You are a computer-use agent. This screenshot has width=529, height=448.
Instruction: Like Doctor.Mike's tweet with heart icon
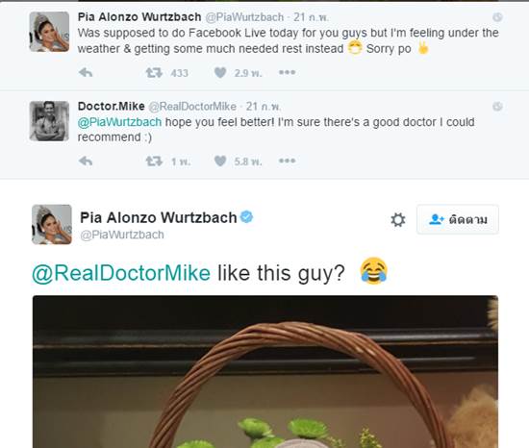tap(220, 162)
